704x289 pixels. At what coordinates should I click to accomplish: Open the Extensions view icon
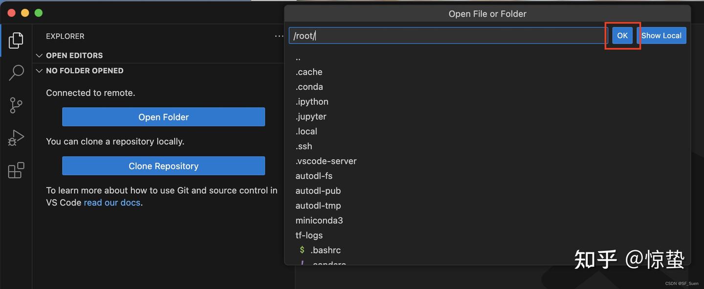[16, 170]
